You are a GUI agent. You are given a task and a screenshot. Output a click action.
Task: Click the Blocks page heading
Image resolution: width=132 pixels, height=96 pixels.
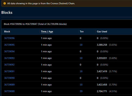coord(7,13)
